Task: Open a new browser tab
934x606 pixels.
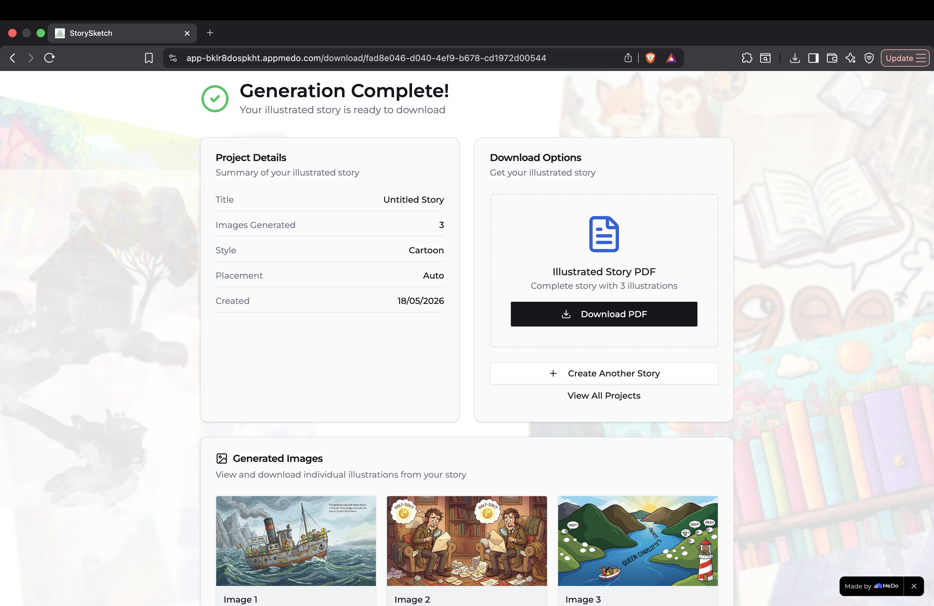Action: point(210,33)
